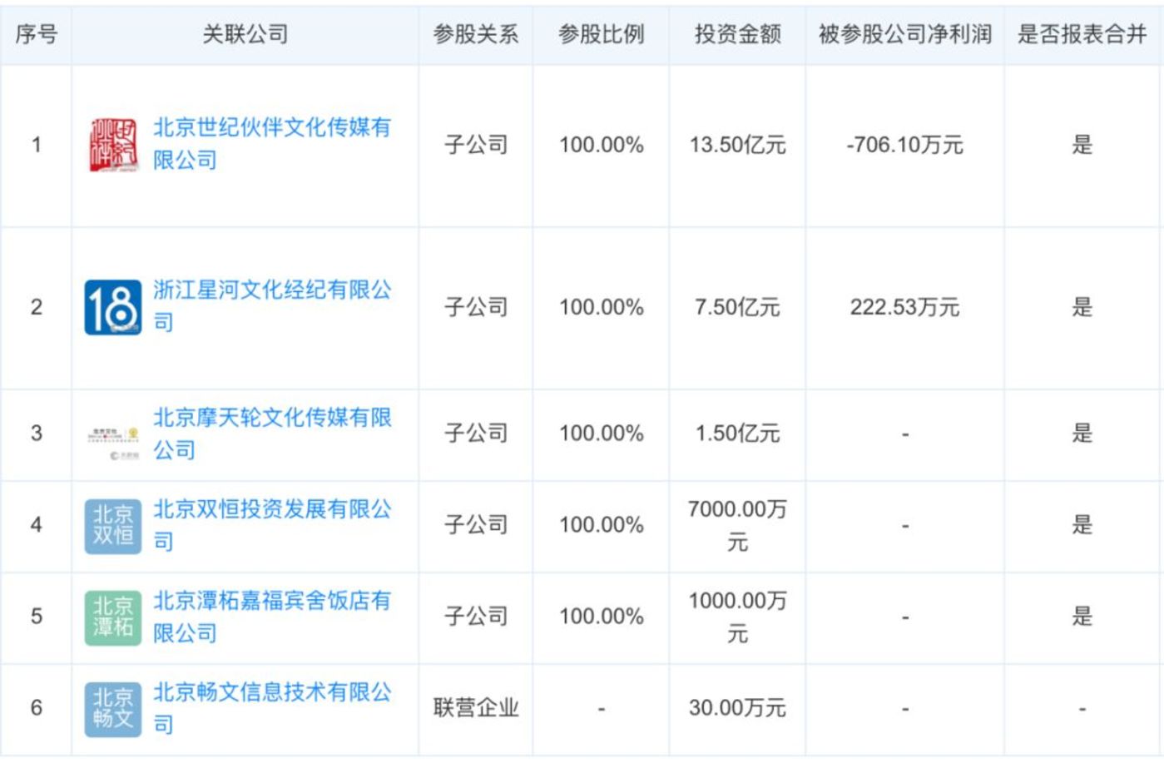
Task: Select the 13.50亿元 investment amount cell
Action: point(738,145)
